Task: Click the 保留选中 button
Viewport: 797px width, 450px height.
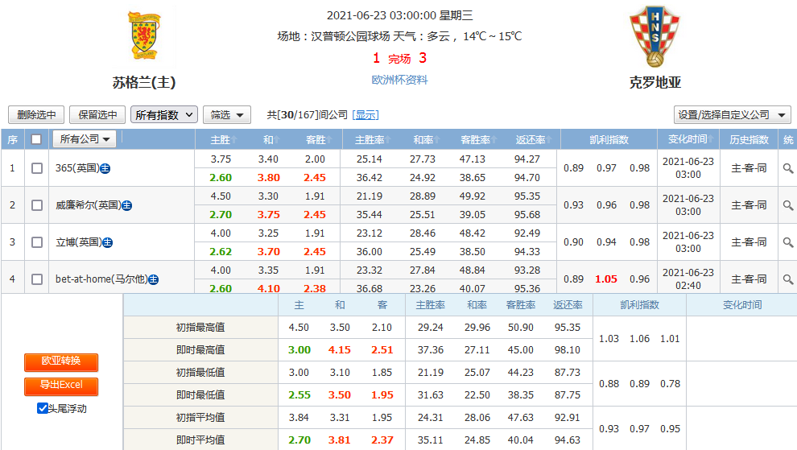Action: click(97, 115)
